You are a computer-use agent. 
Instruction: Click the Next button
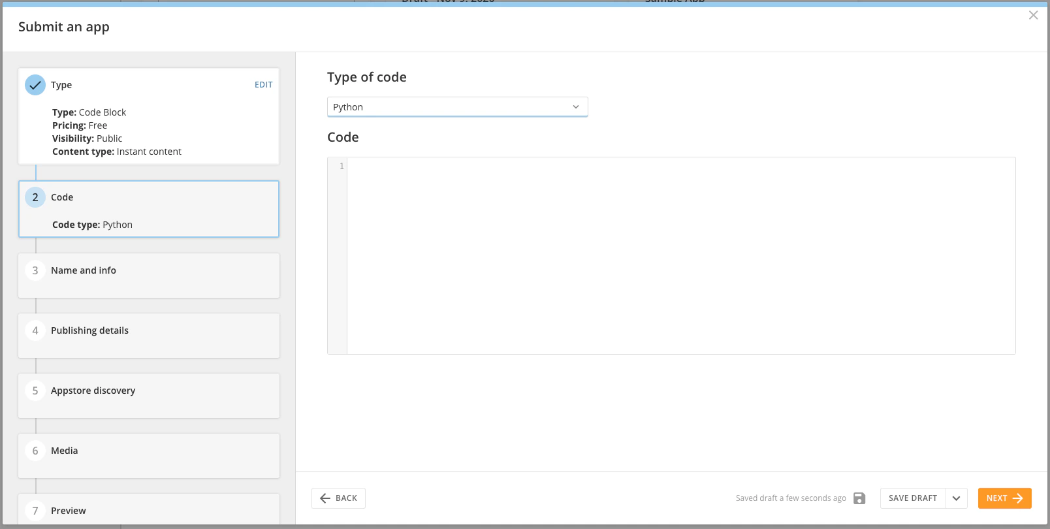(1004, 498)
